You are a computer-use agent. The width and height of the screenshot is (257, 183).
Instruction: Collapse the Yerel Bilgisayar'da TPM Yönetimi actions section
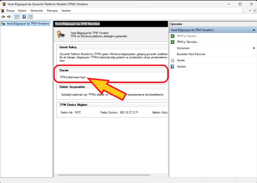click(x=254, y=30)
